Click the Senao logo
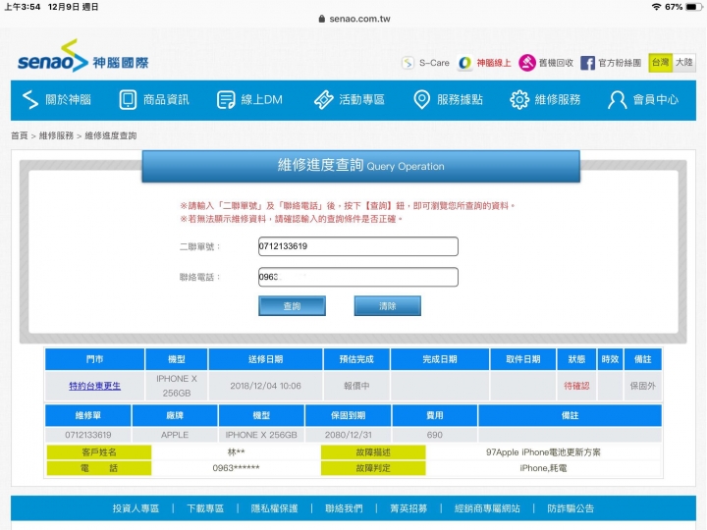The image size is (707, 530). pyautogui.click(x=82, y=56)
